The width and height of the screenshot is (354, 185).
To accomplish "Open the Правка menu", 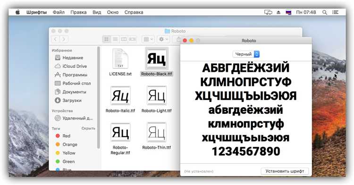I will pos(78,12).
